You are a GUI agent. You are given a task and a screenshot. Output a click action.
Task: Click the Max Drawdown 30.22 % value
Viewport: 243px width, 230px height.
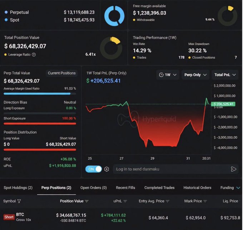[197, 50]
